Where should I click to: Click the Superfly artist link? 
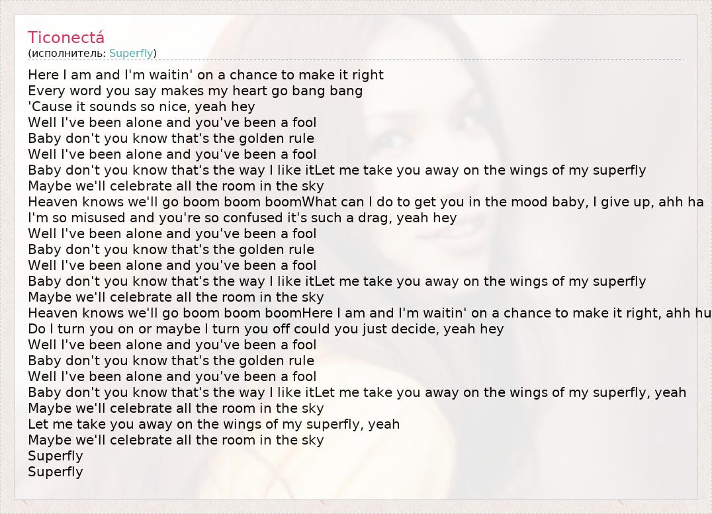[x=131, y=53]
